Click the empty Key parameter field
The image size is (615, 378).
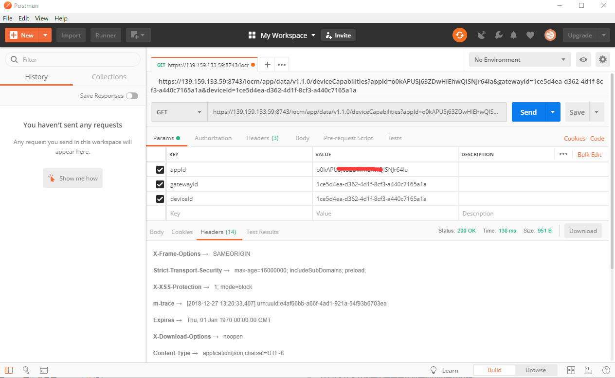tap(239, 214)
